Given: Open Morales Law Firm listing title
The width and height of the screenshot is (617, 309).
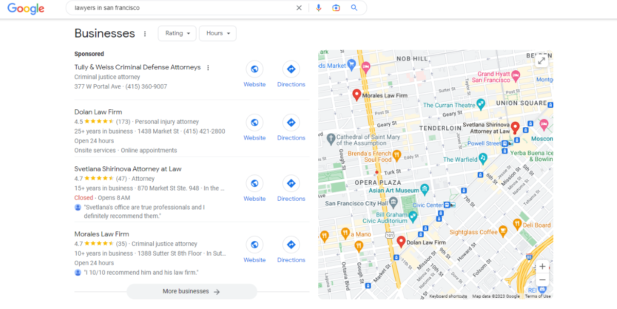Looking at the screenshot, I should click(102, 234).
